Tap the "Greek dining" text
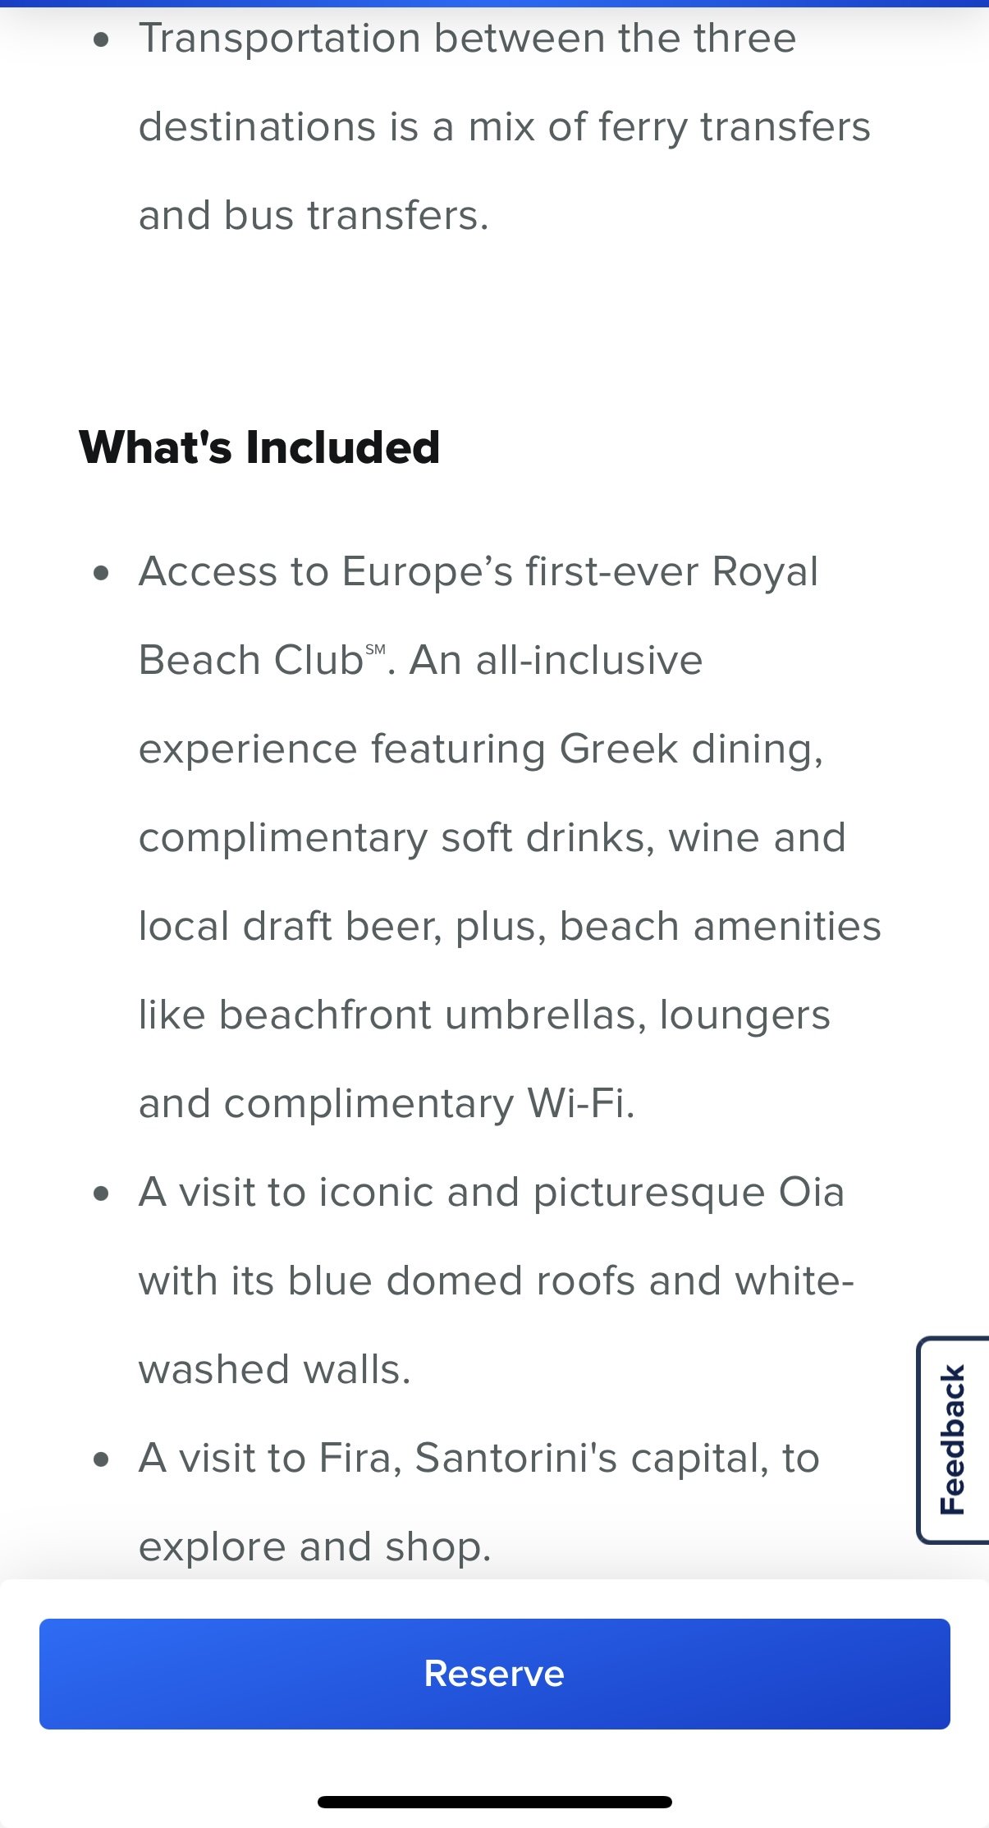The image size is (989, 1828). tap(690, 749)
